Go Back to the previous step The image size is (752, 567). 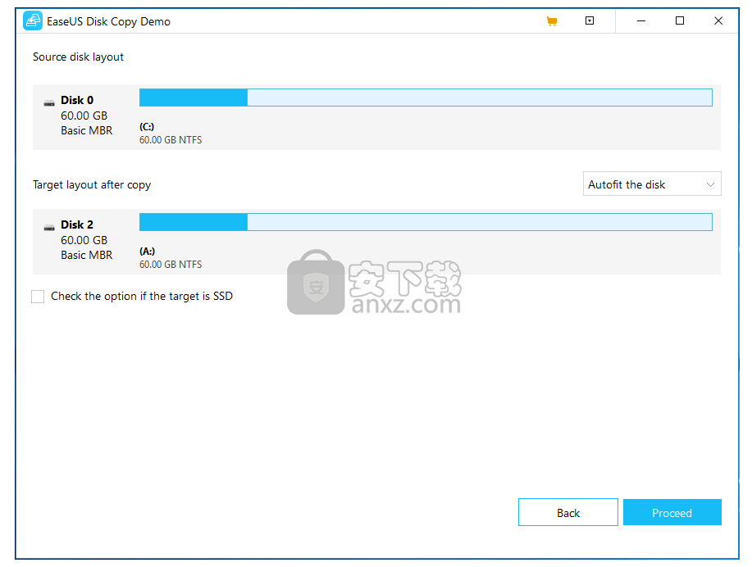point(567,512)
